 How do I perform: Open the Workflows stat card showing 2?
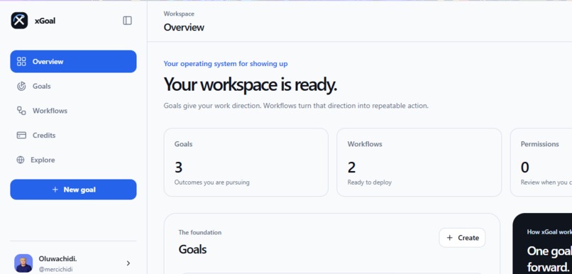point(419,162)
